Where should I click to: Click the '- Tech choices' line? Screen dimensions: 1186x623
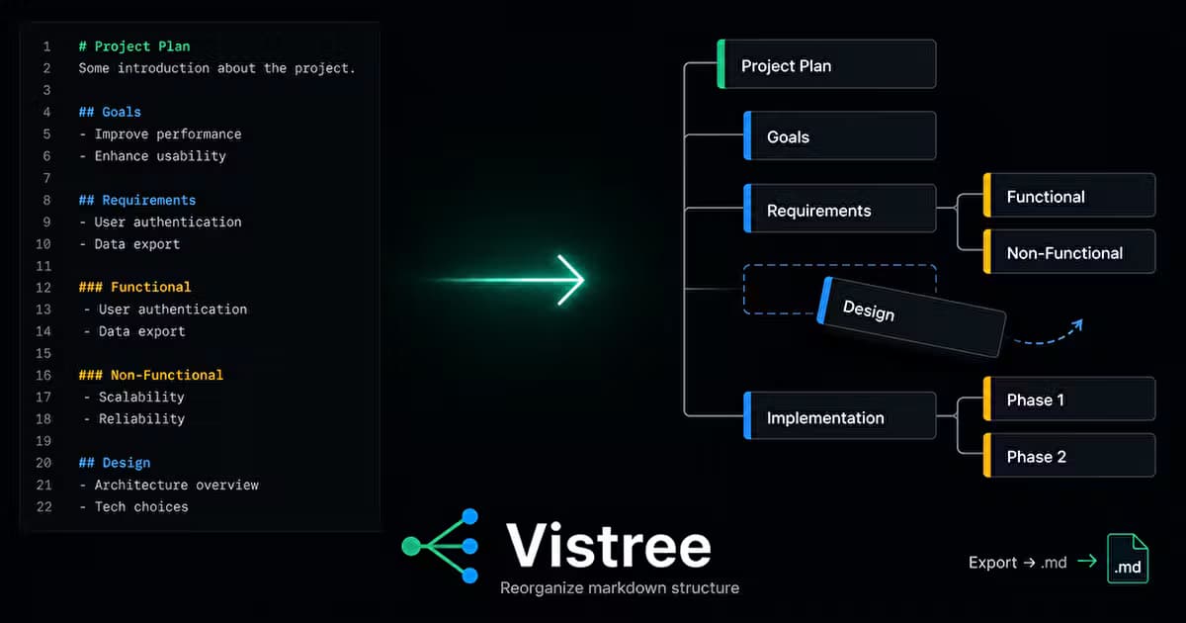133,506
